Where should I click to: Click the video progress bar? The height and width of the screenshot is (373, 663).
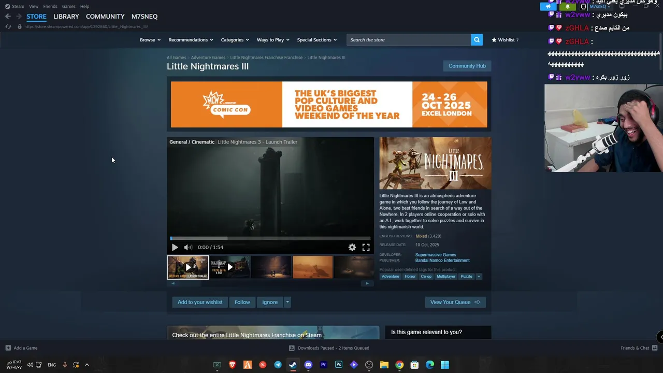(270, 238)
